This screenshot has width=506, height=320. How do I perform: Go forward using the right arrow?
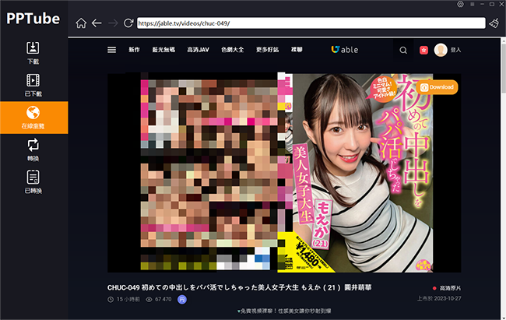pos(113,23)
